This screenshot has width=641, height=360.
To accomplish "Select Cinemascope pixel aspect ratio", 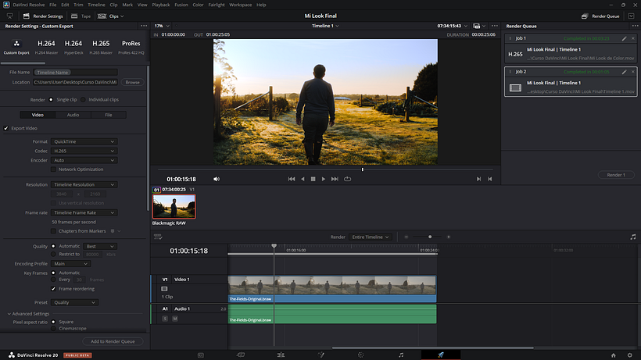I will [x=53, y=329].
